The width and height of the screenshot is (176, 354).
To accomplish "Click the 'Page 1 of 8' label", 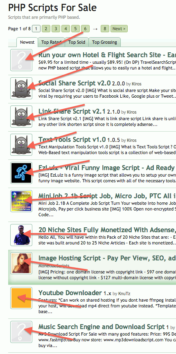I will (x=19, y=29).
